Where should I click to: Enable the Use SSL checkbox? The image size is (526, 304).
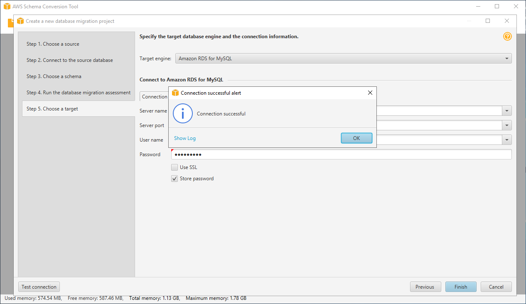pos(175,167)
